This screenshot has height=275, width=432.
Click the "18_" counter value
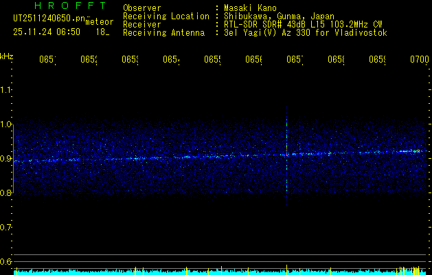click(x=102, y=32)
